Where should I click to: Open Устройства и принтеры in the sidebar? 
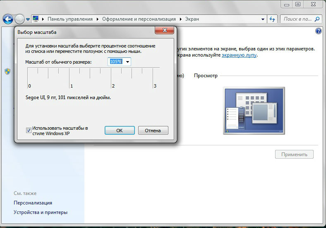[40, 212]
